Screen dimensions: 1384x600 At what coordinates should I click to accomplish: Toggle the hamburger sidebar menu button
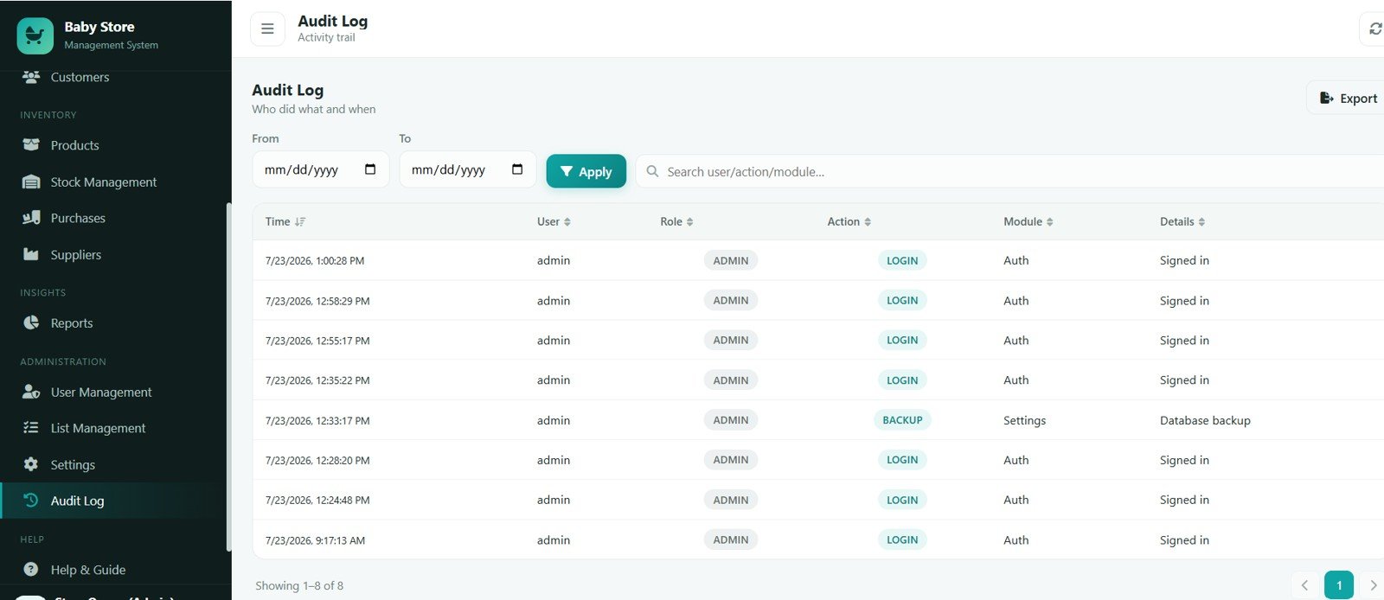pos(267,29)
